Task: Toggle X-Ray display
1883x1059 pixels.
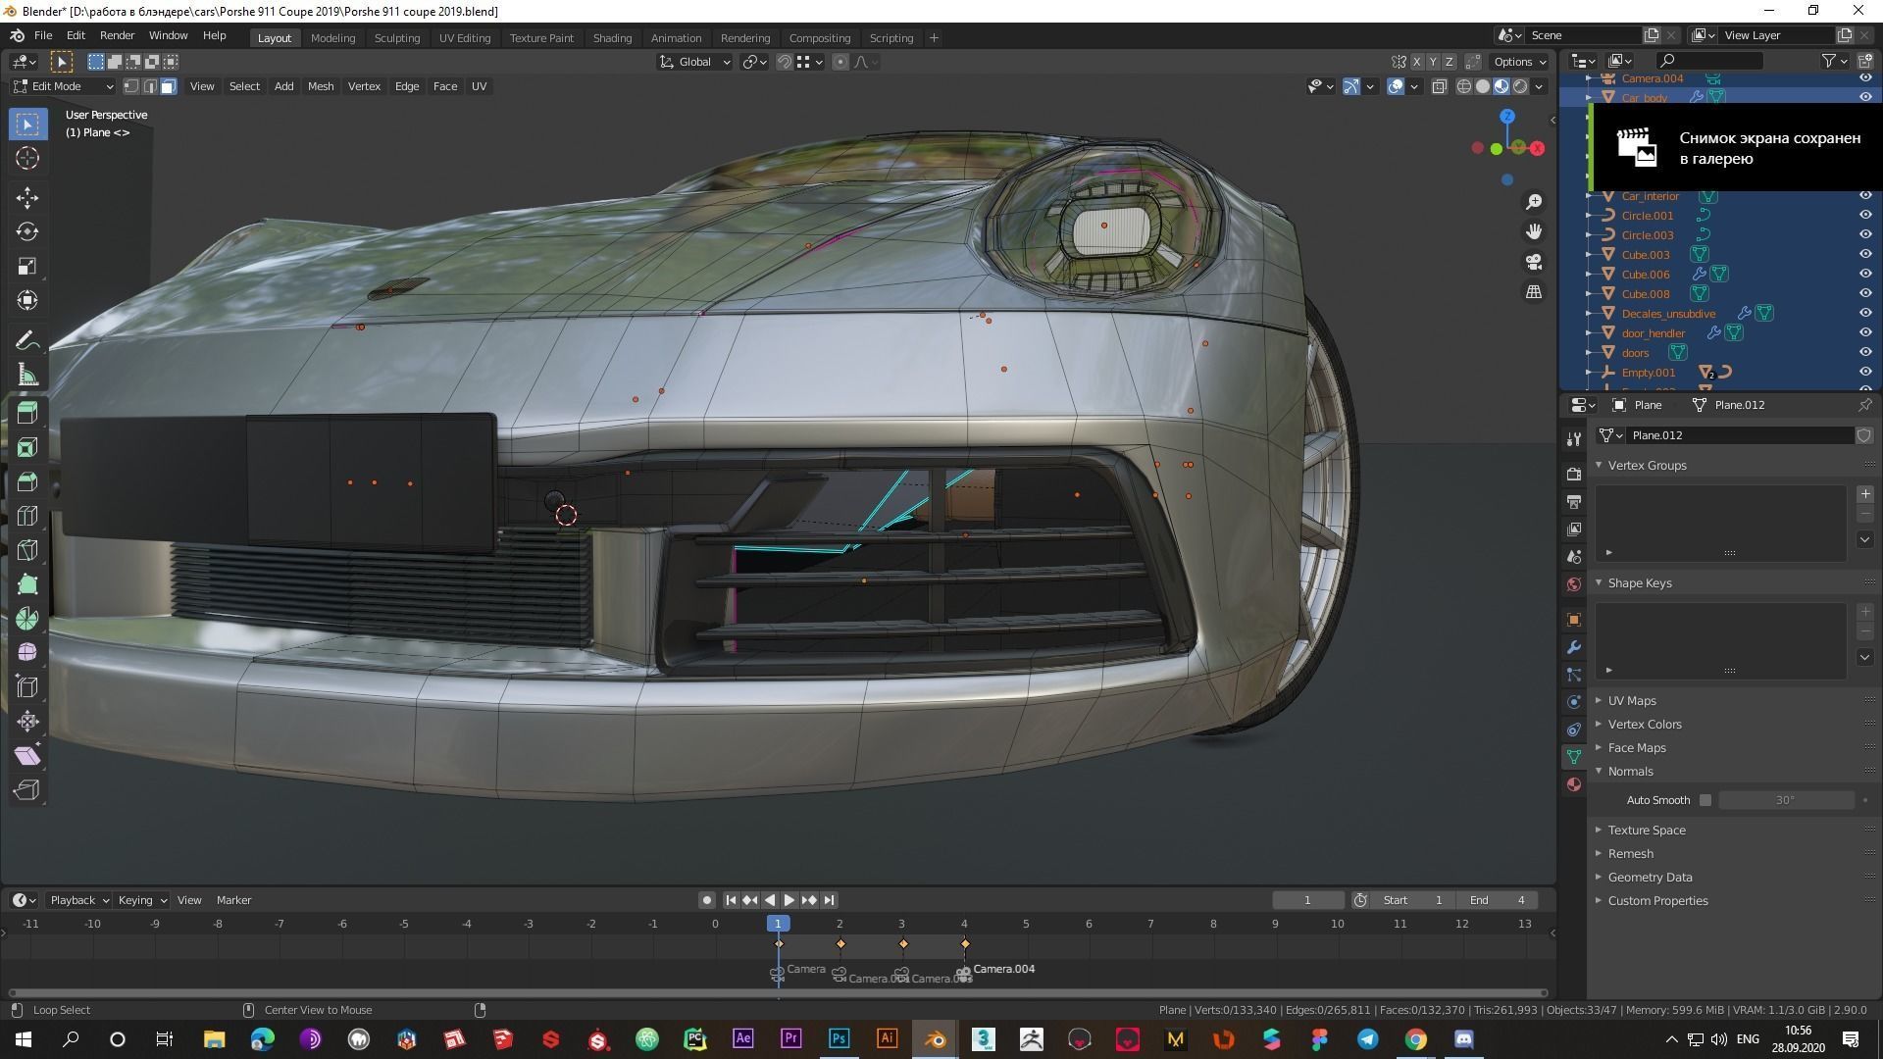Action: [x=1439, y=86]
